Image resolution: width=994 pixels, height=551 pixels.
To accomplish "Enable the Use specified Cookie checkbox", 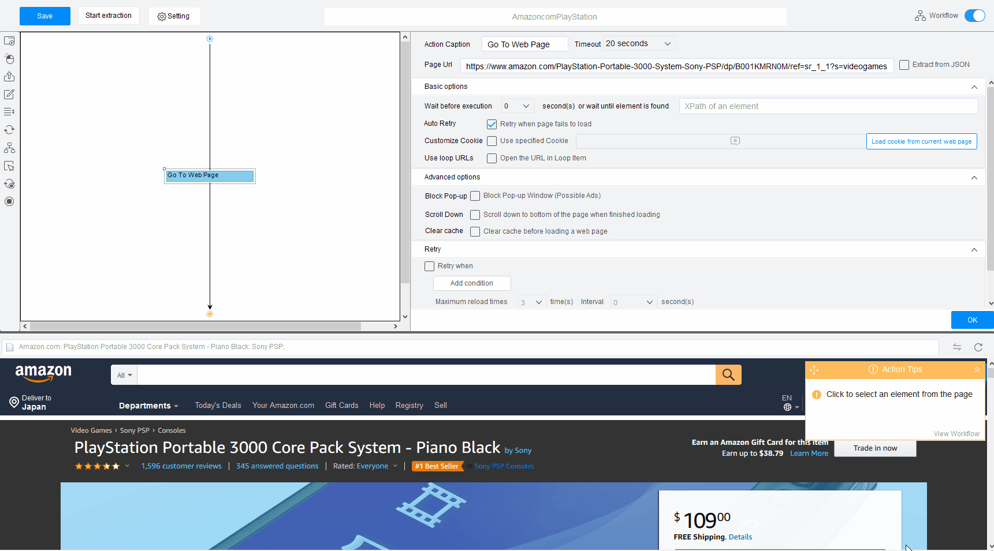I will click(492, 141).
